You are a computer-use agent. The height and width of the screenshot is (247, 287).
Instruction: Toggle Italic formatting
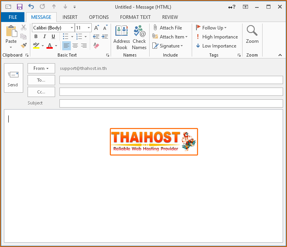coord(44,37)
